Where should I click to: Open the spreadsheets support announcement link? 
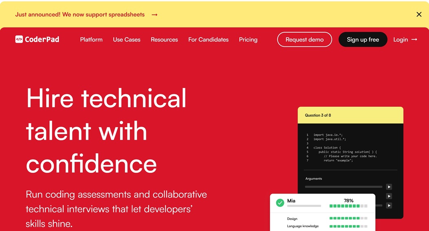click(80, 15)
